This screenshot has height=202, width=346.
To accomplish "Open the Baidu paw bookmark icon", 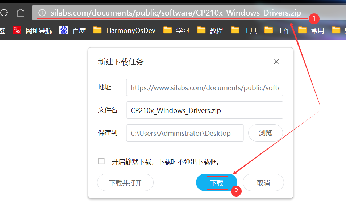I will pyautogui.click(x=63, y=30).
